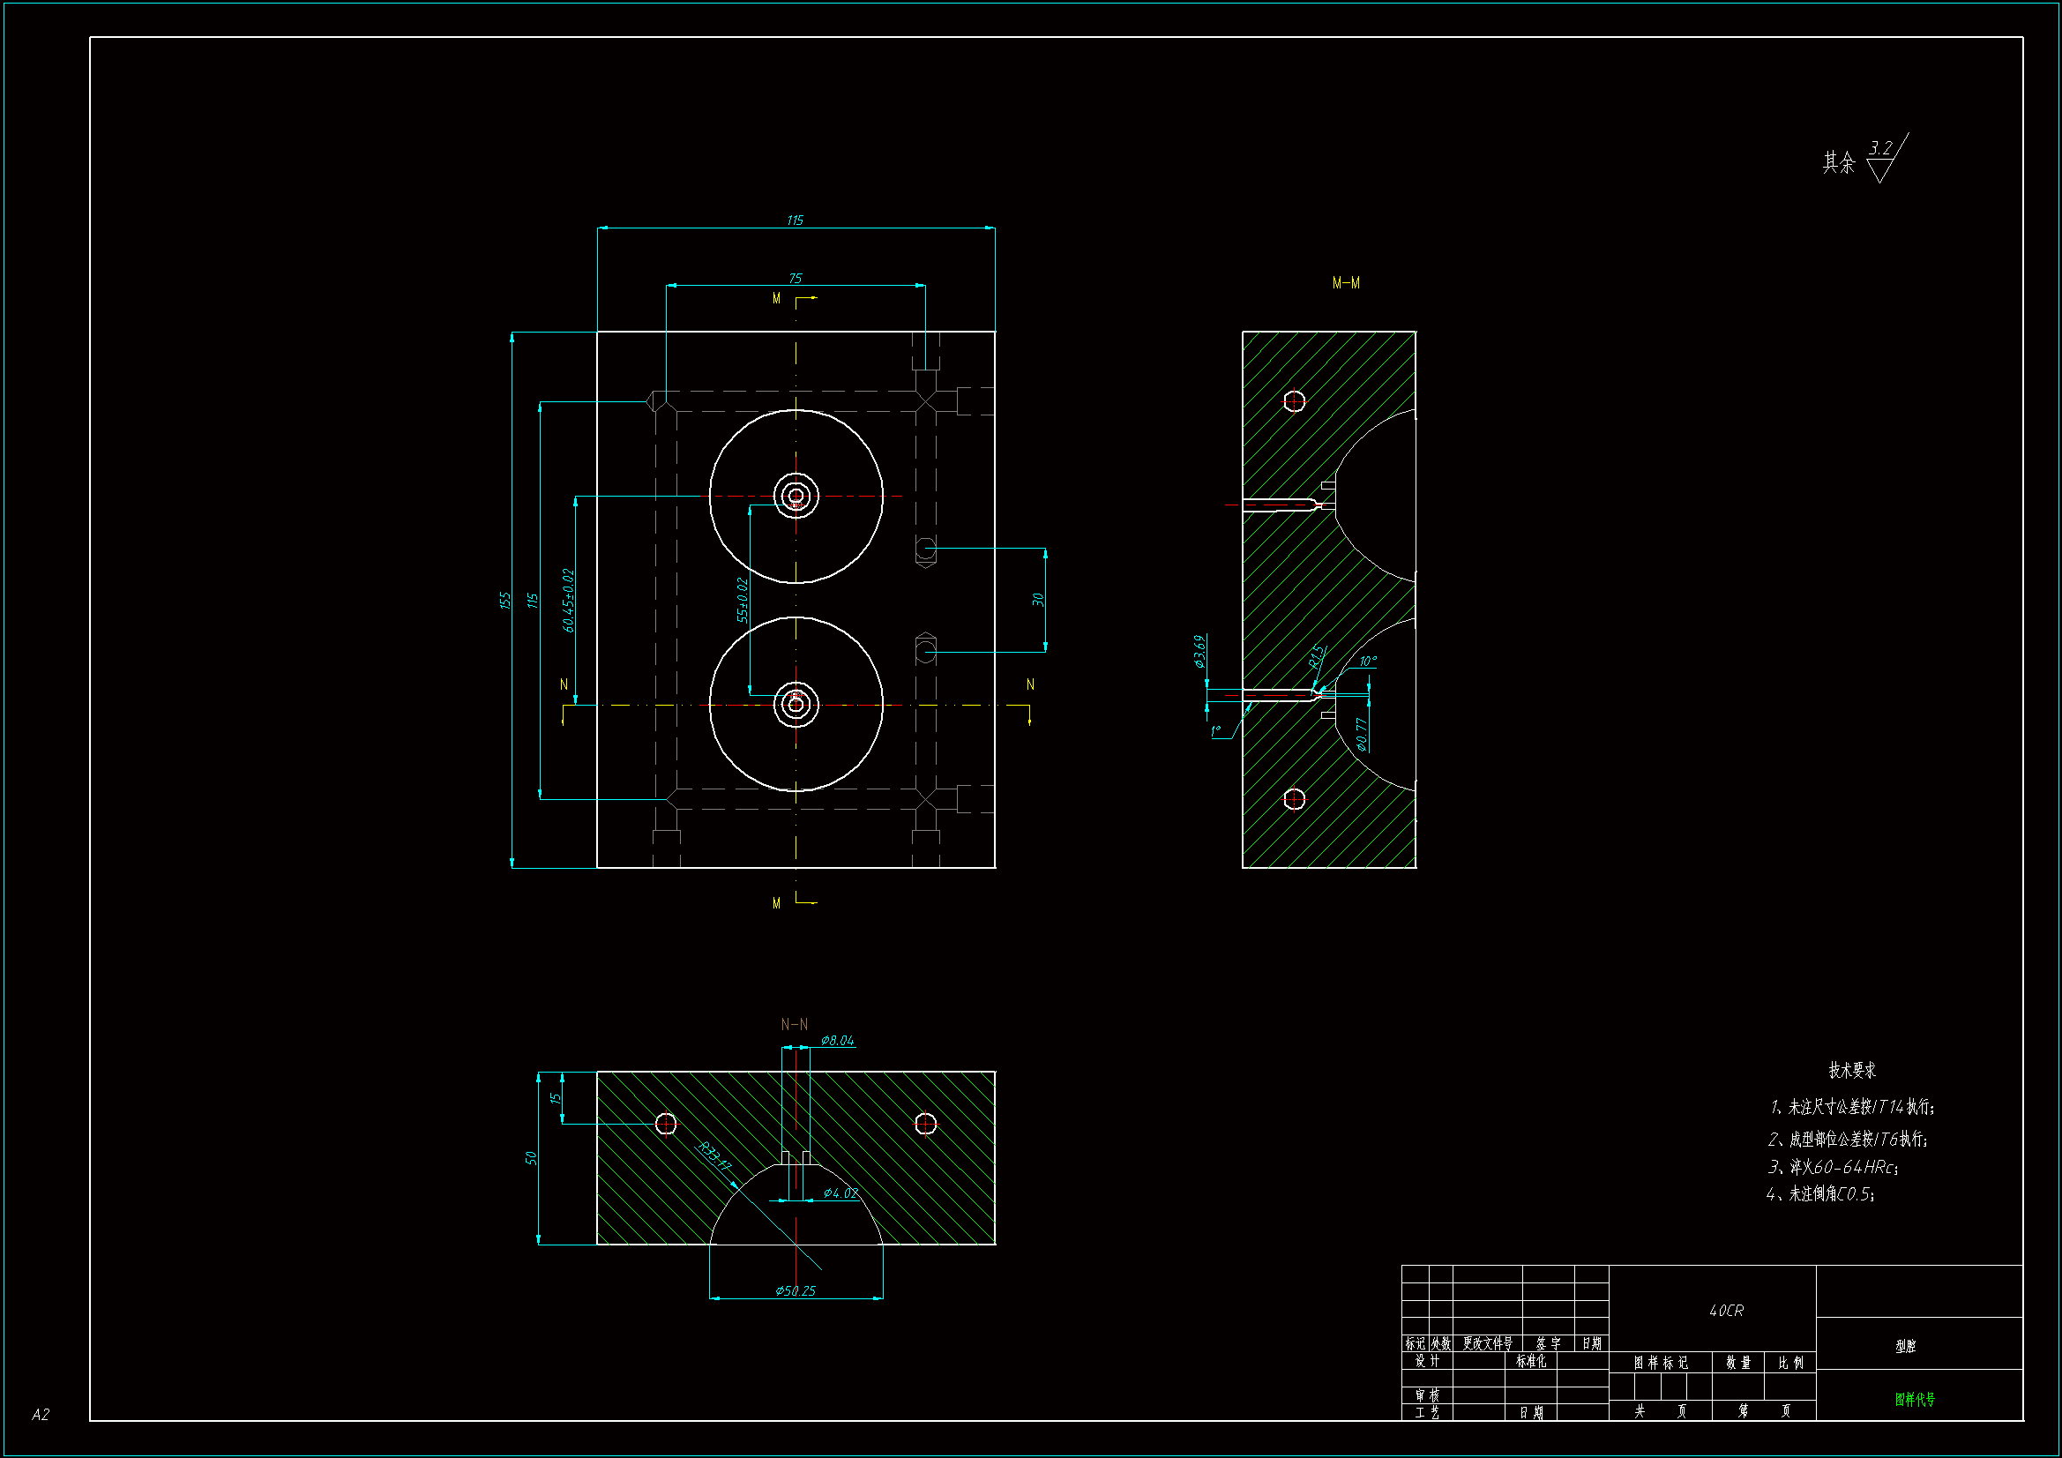Click the 技术要求 heading text
This screenshot has height=1458, width=2062.
pyautogui.click(x=1852, y=1070)
